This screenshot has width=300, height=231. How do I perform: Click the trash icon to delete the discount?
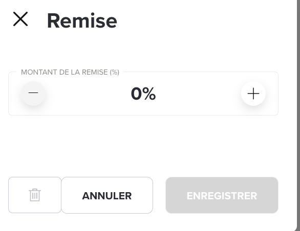click(35, 195)
